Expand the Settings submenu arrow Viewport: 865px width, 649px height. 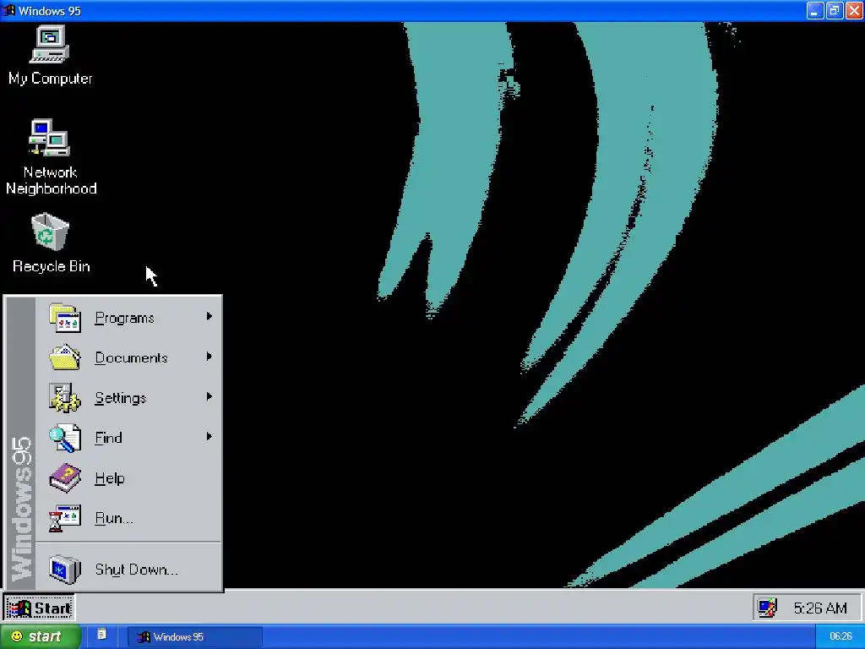pyautogui.click(x=209, y=396)
